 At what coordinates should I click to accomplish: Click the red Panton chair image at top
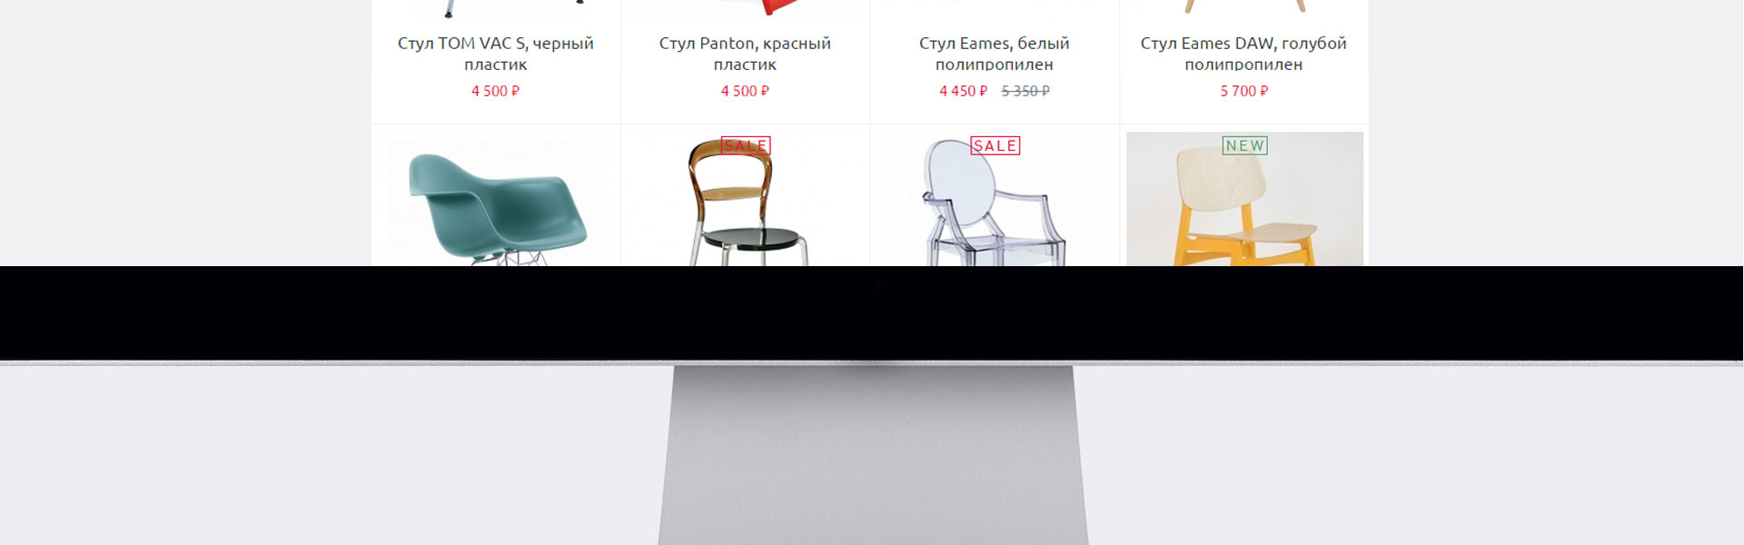[x=778, y=8]
